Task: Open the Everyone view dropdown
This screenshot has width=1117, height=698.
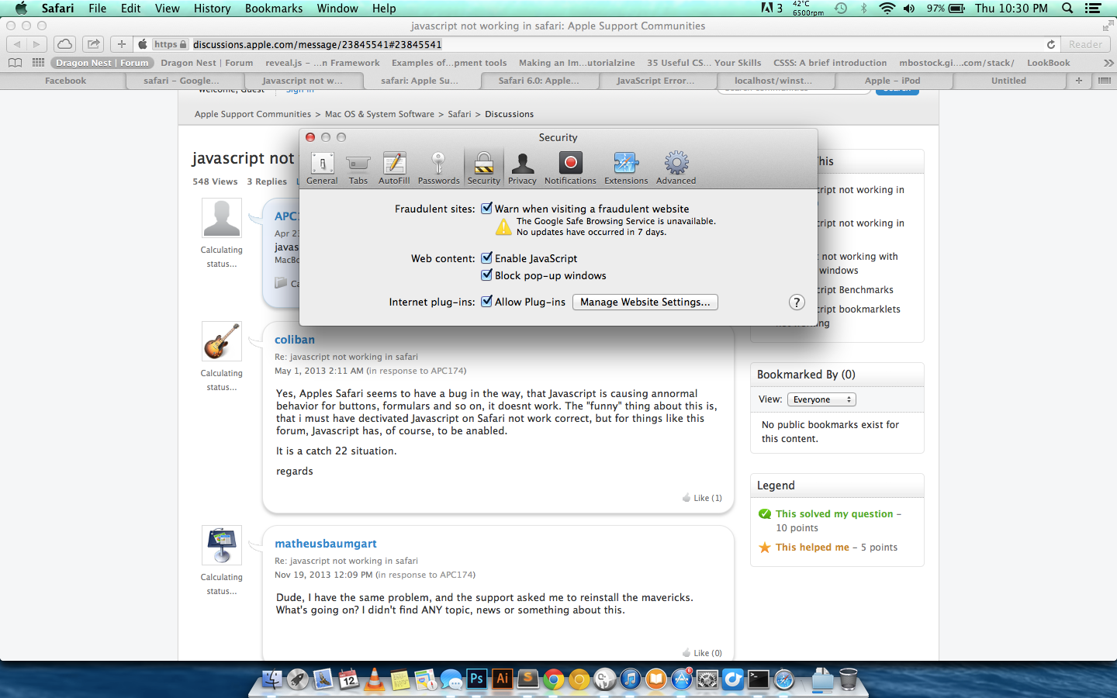Action: tap(821, 399)
